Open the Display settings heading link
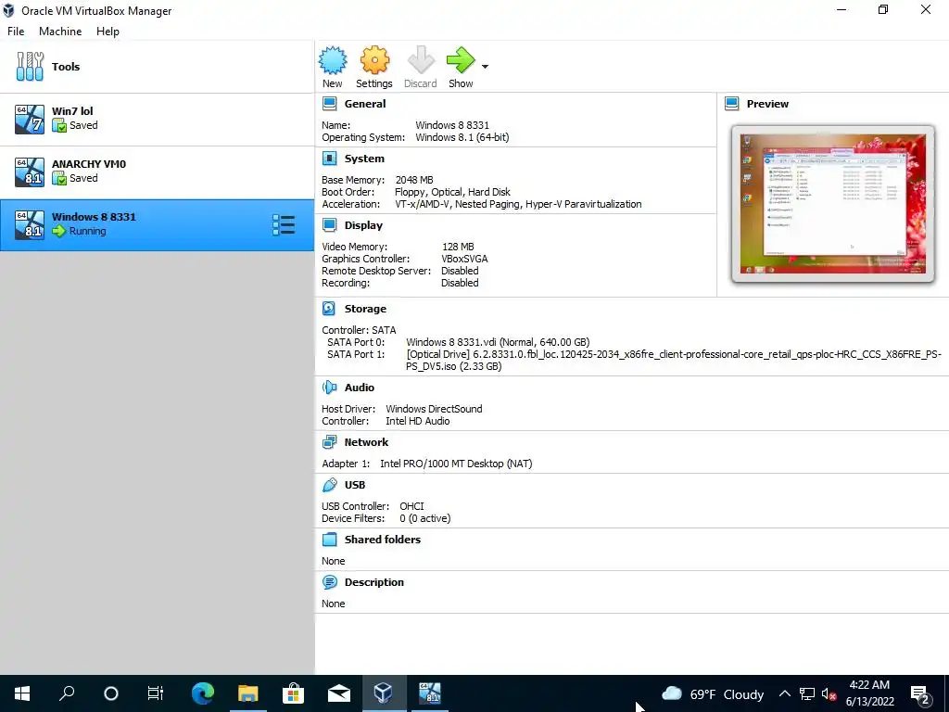 pos(363,225)
